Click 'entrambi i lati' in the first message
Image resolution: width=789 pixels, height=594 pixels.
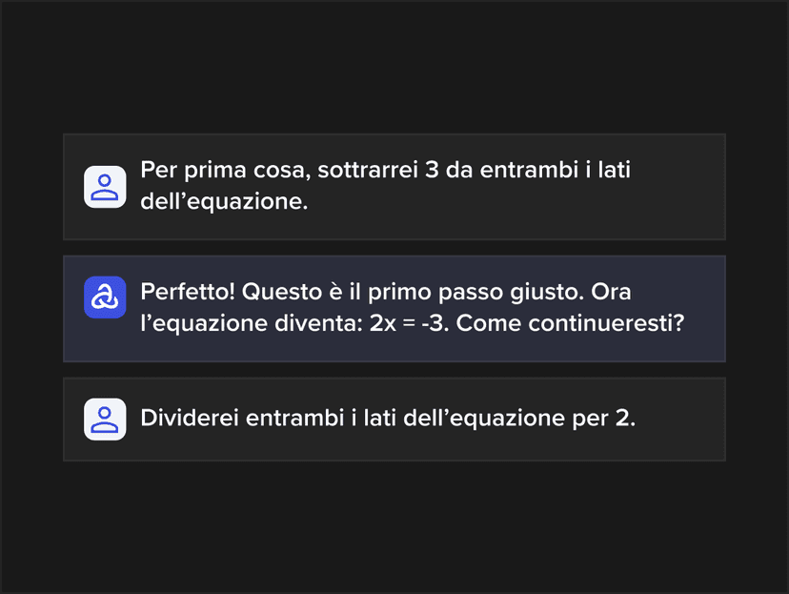[x=555, y=170]
